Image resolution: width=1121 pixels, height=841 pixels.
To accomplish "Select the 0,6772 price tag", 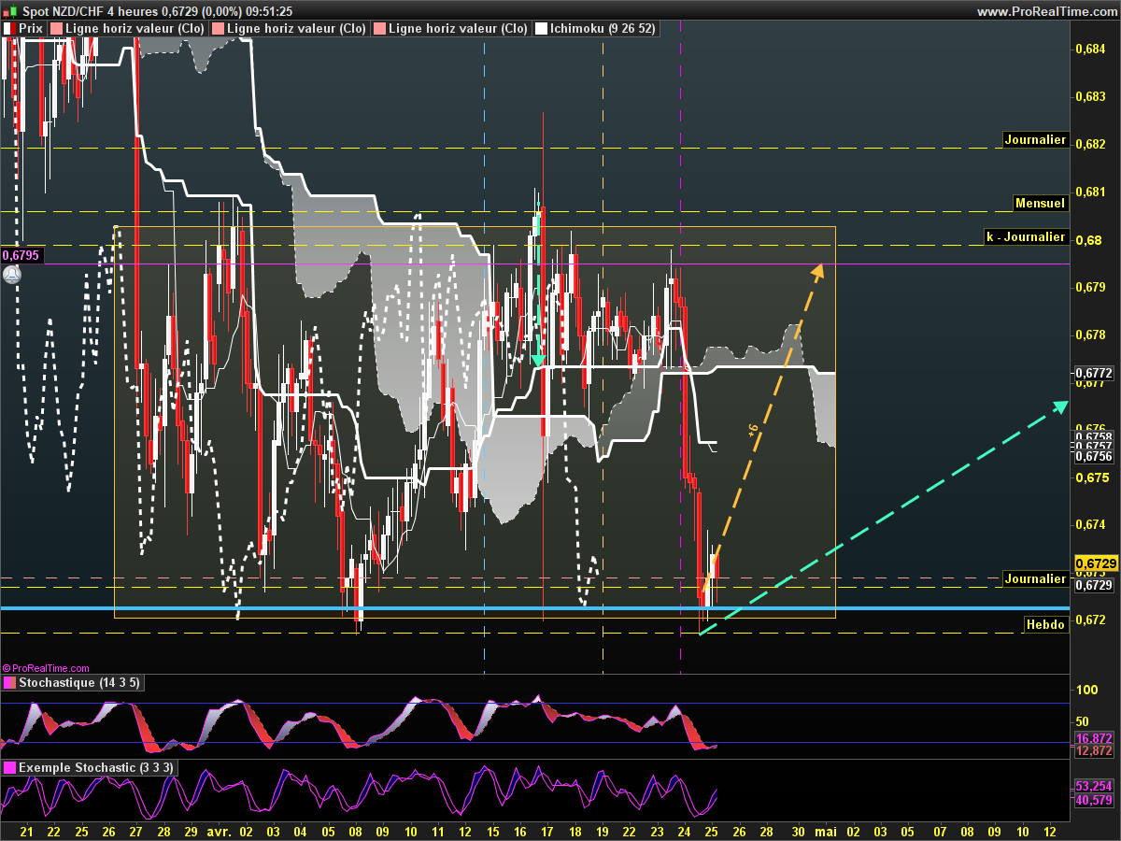I will pos(1094,373).
